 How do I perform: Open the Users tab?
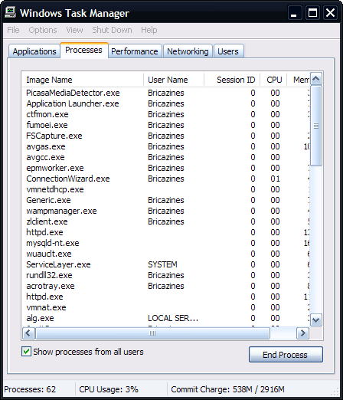click(x=228, y=51)
